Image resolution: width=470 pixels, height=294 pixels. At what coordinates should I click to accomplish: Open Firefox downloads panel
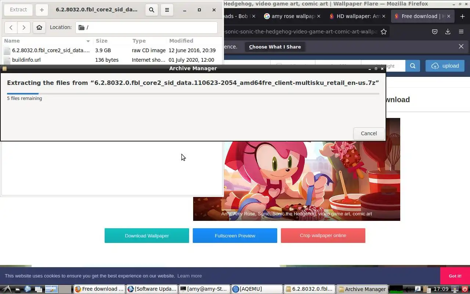click(x=448, y=32)
